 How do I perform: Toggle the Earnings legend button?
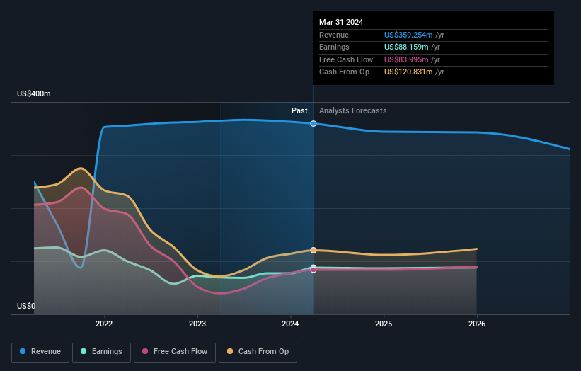[101, 352]
